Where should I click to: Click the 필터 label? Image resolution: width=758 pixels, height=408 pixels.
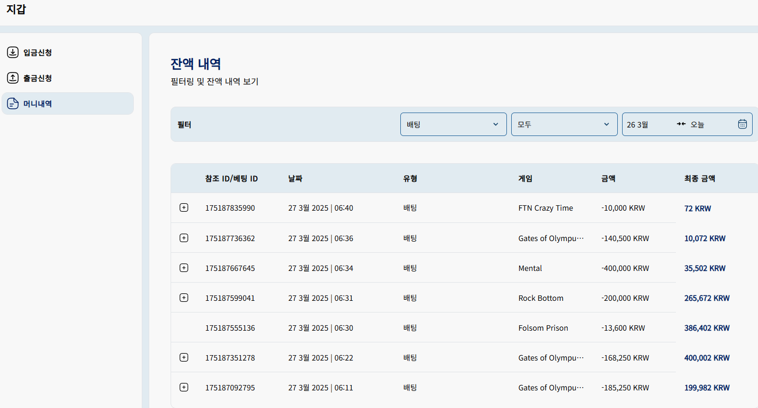(x=184, y=125)
